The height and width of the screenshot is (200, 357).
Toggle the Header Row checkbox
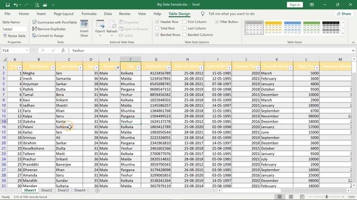pyautogui.click(x=157, y=22)
